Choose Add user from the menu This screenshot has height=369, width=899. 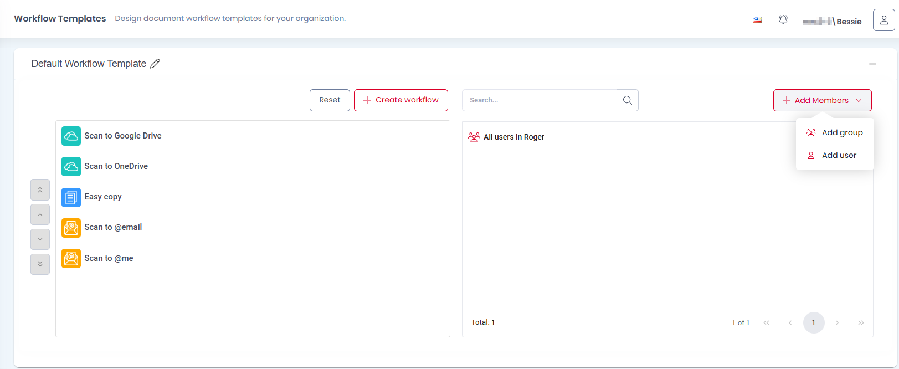click(x=839, y=155)
